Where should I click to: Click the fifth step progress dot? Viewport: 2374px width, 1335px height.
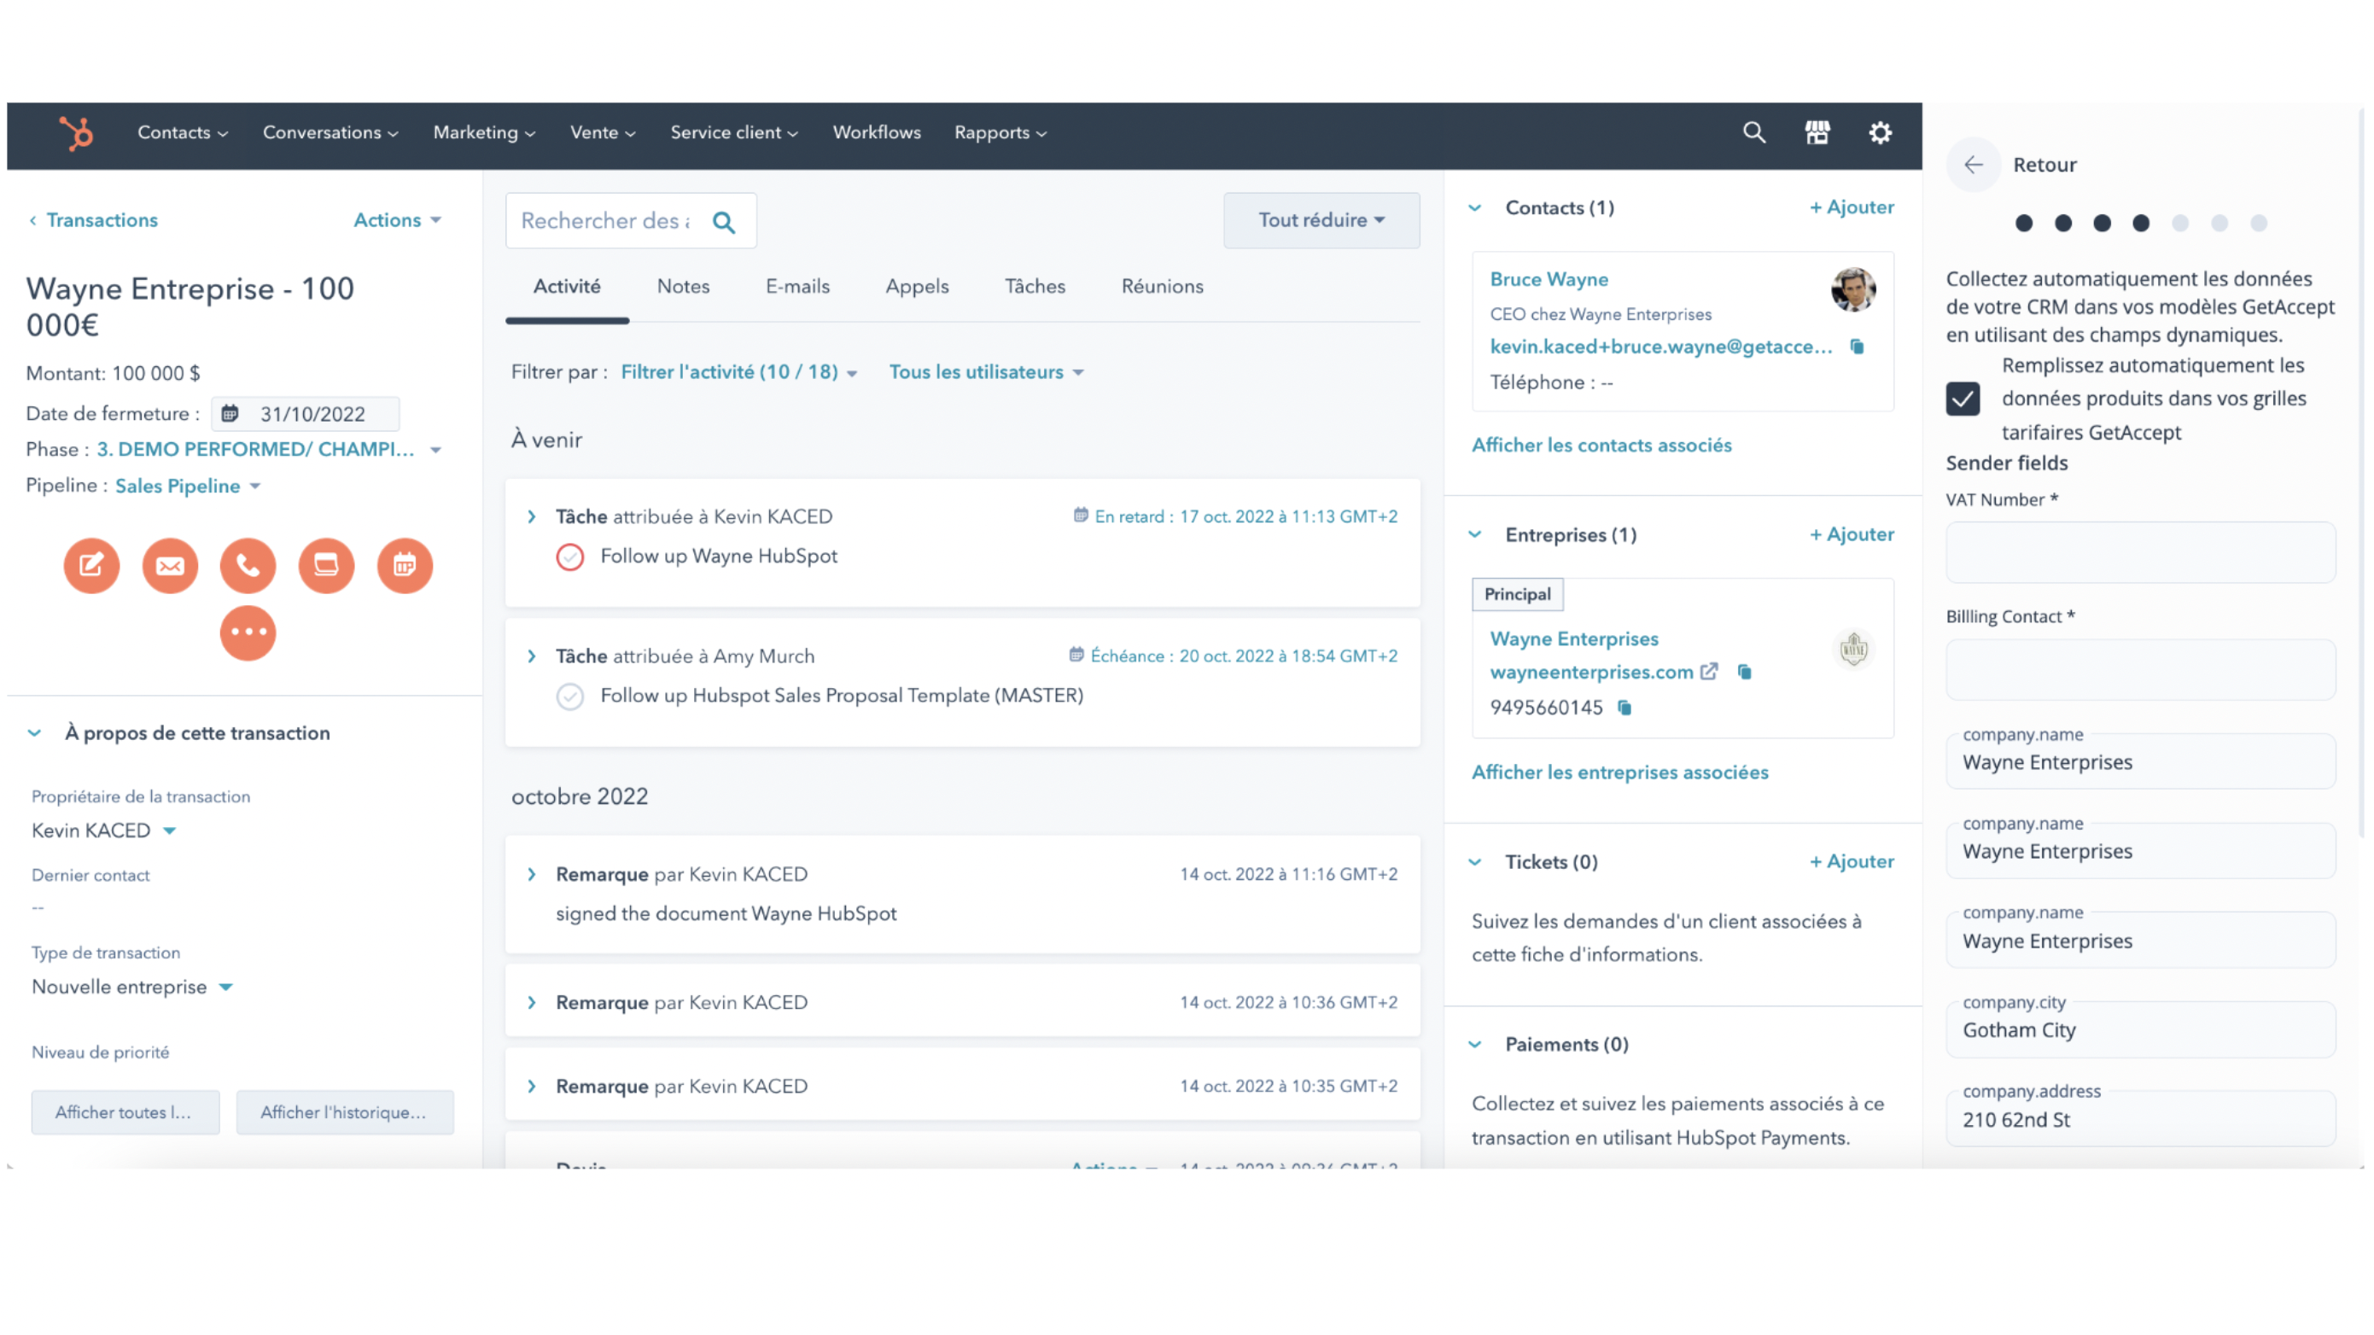click(x=2179, y=223)
